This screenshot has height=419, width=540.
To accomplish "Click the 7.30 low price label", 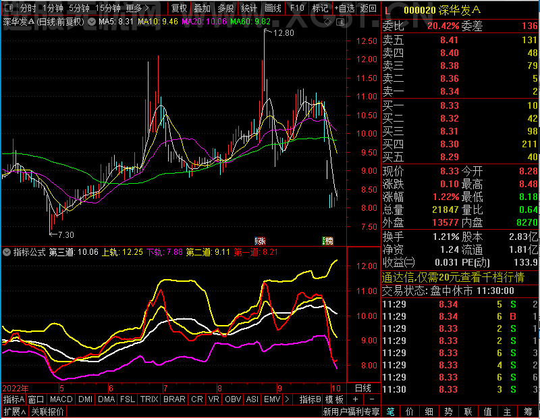I will [65, 235].
